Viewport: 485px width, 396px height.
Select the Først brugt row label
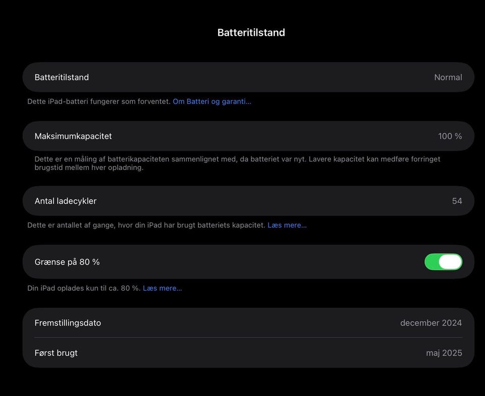click(x=56, y=353)
